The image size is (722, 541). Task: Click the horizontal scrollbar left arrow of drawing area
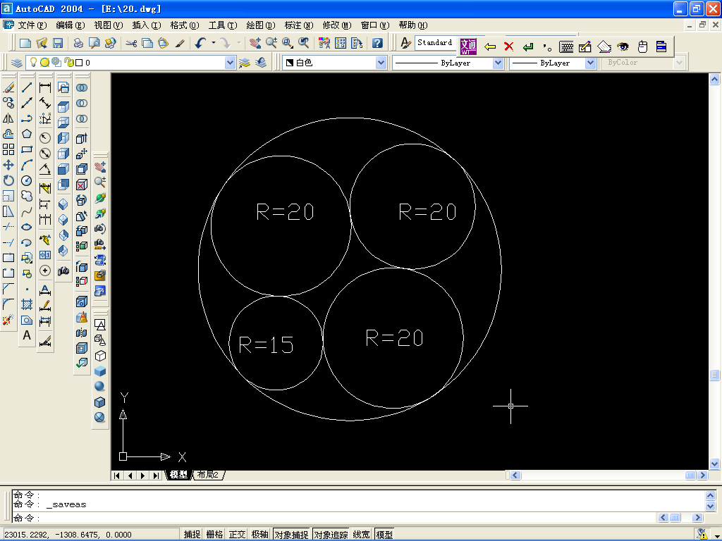coord(515,475)
